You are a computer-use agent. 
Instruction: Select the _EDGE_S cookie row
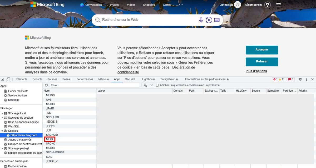pos(70,122)
